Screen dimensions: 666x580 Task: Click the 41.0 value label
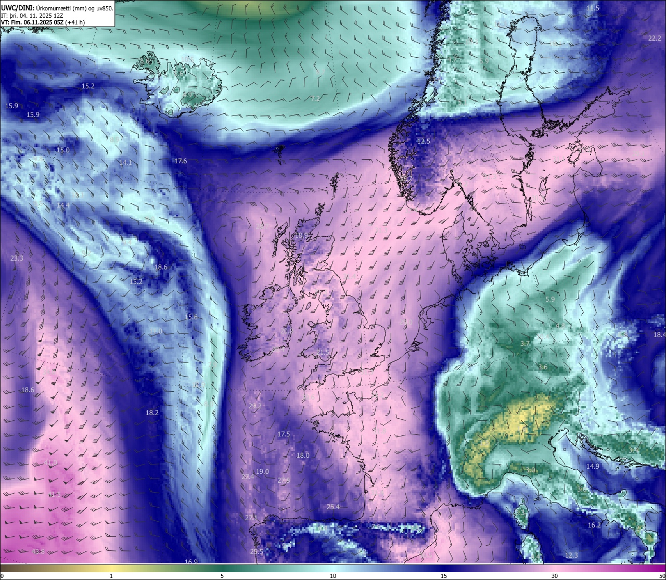pos(50,463)
